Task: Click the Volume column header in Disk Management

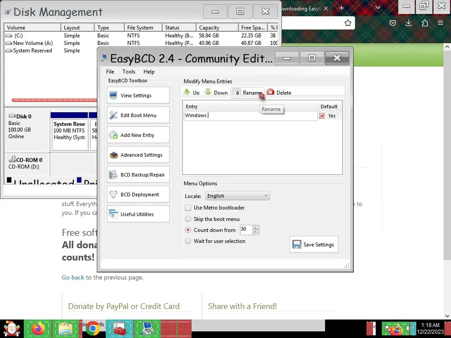Action: (x=33, y=28)
